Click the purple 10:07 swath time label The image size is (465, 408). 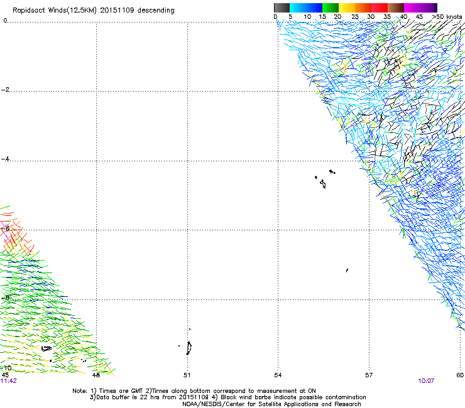coord(426,381)
